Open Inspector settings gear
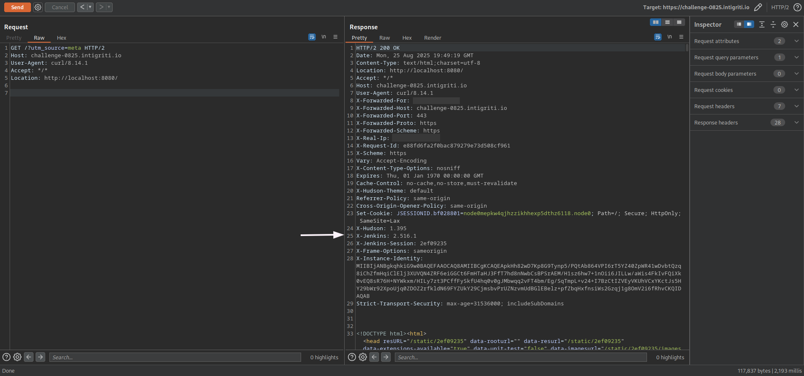 pyautogui.click(x=784, y=24)
